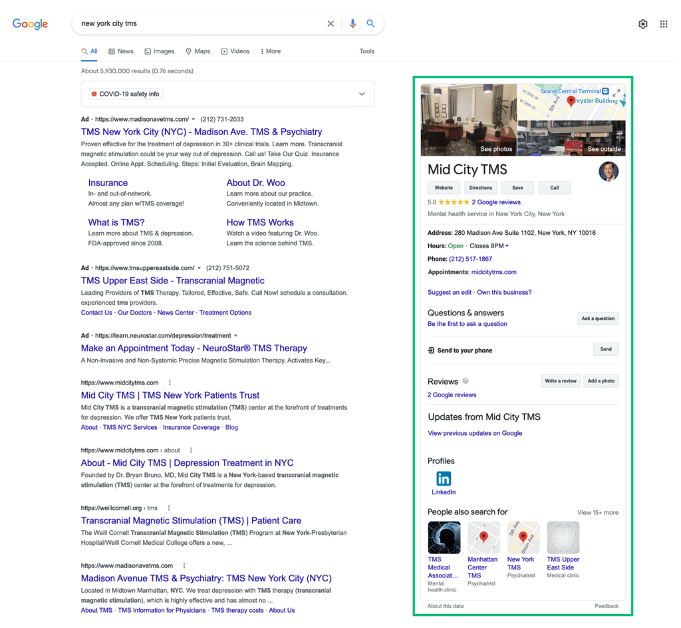The width and height of the screenshot is (681, 628).
Task: Open Google apps grid icon
Action: [x=664, y=24]
